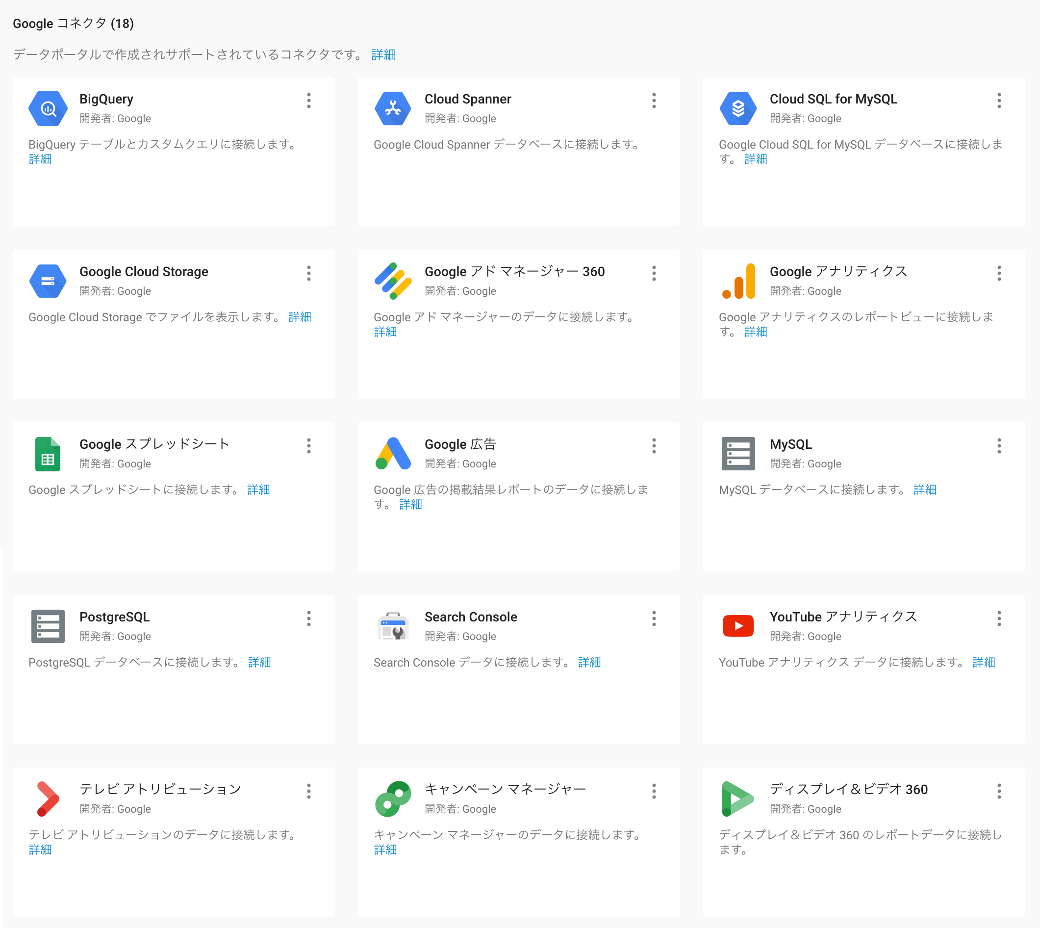
Task: Open 詳細 link in Cloud SQL for MySQL card
Action: click(756, 159)
